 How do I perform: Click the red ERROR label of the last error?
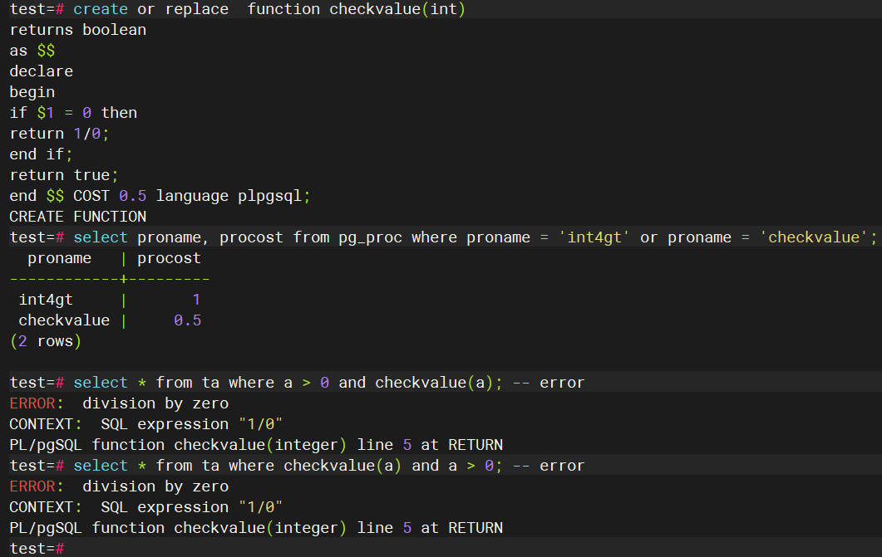pyautogui.click(x=32, y=486)
